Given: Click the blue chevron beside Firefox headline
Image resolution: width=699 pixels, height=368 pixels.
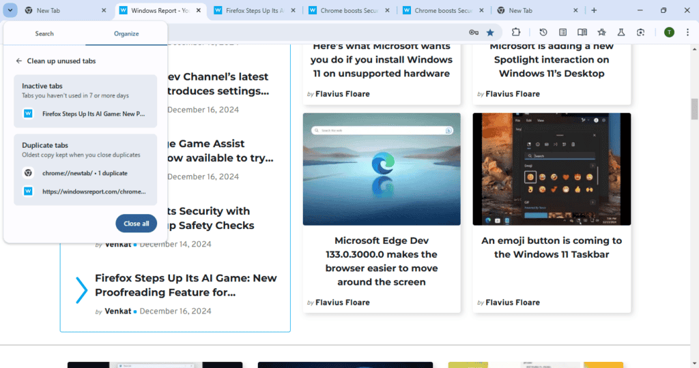Looking at the screenshot, I should click(x=81, y=290).
